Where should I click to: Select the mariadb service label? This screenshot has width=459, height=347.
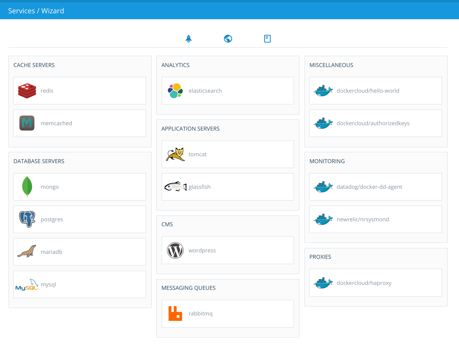click(x=51, y=252)
